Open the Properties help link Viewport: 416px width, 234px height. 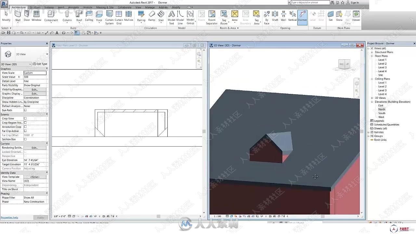[9, 217]
